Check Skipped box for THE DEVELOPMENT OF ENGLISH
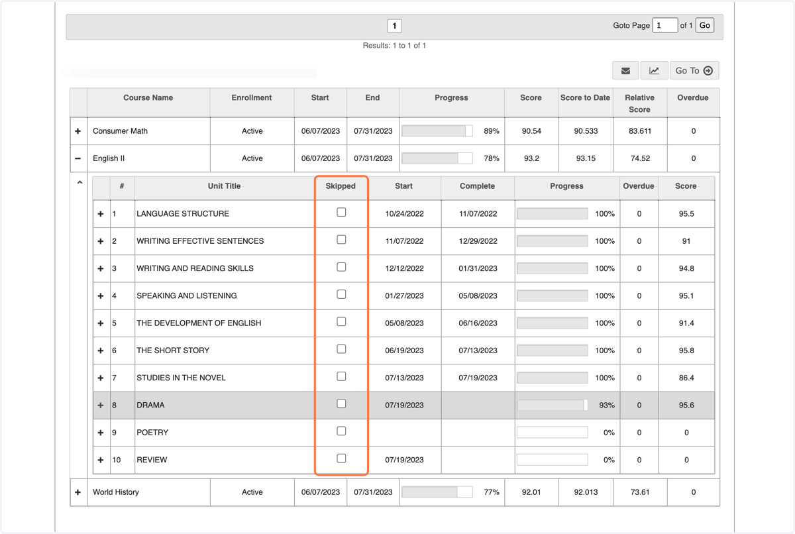Image resolution: width=795 pixels, height=534 pixels. 341,321
